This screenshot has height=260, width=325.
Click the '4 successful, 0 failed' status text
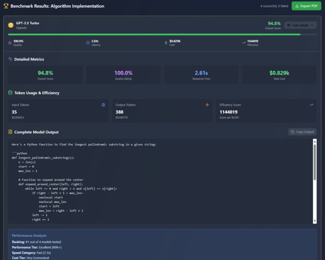point(274,6)
